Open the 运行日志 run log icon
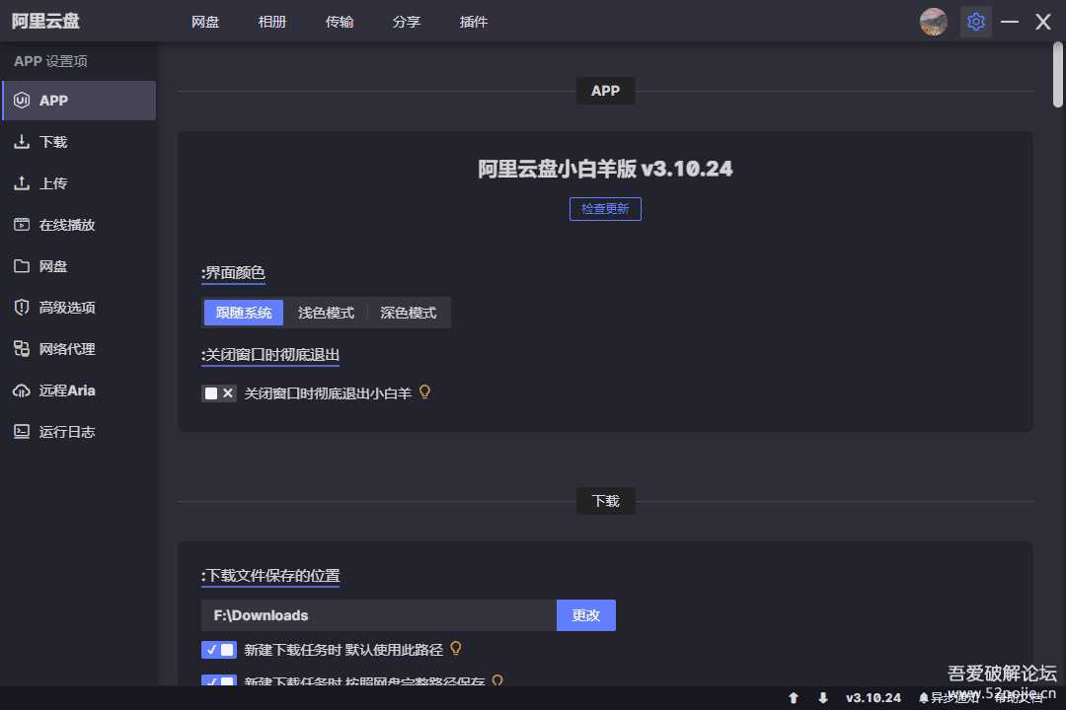This screenshot has height=710, width=1066. tap(22, 432)
